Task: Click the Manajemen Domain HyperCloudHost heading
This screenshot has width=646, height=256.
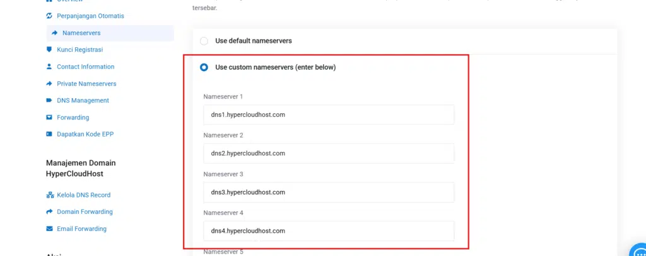Action: point(81,169)
